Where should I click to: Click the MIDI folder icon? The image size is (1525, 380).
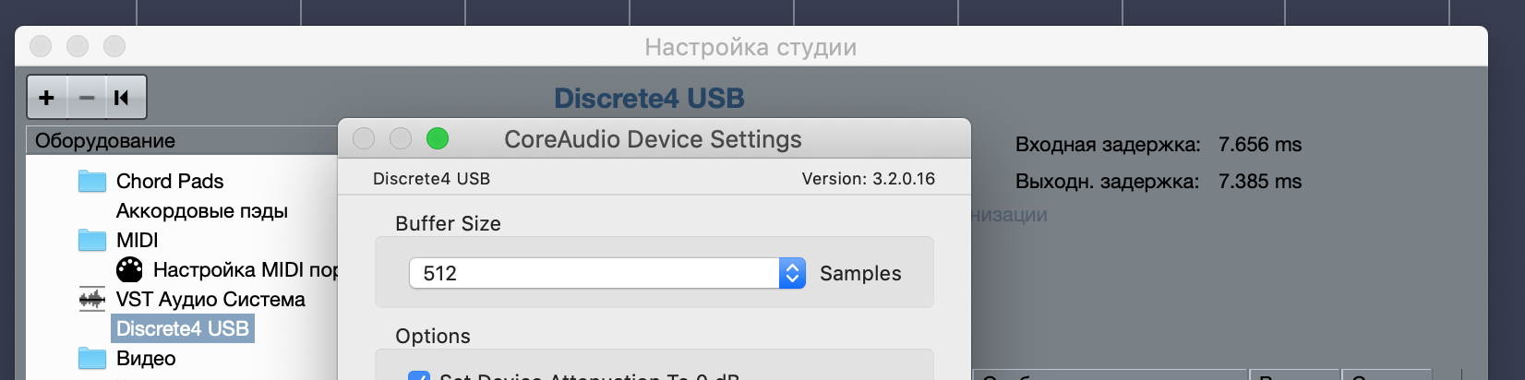[x=92, y=240]
